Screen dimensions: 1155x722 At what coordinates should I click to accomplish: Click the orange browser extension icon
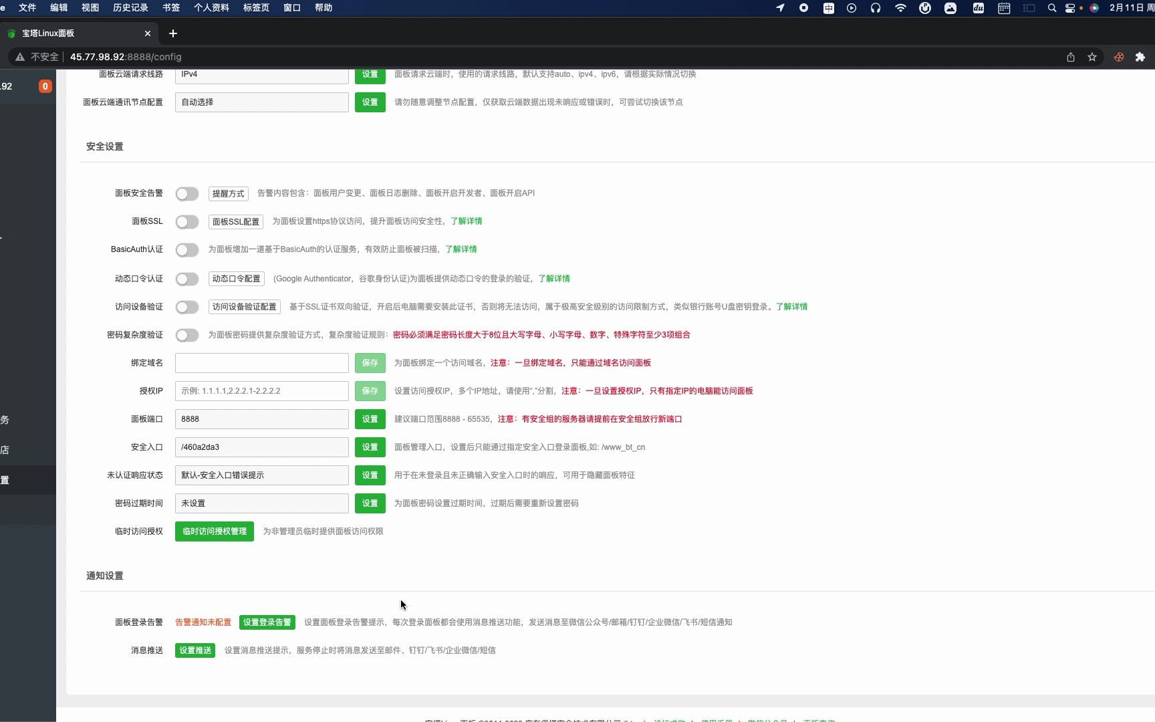(1119, 57)
